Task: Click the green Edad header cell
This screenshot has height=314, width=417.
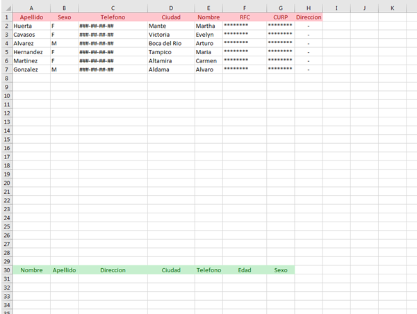Action: (245, 270)
